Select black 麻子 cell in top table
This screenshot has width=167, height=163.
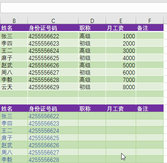pos(14,57)
